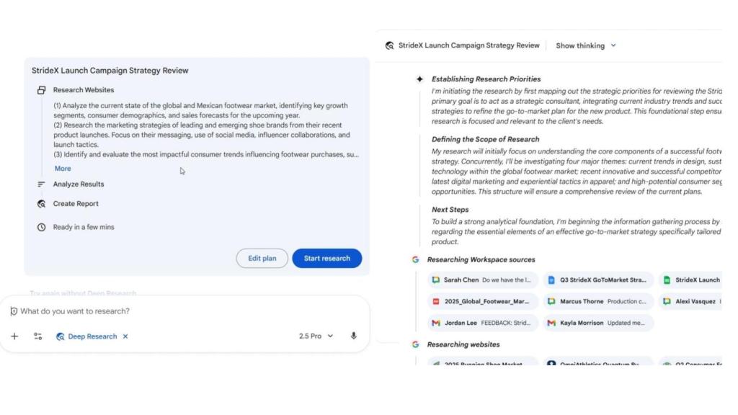
Task: Click the clock icon next to Ready in a few mins
Action: point(41,227)
